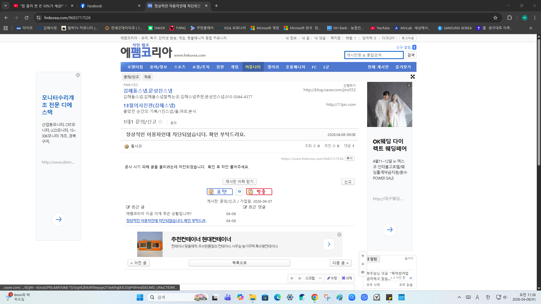Jump to bottom with floating down arrow
The width and height of the screenshot is (541, 304).
tap(363, 264)
